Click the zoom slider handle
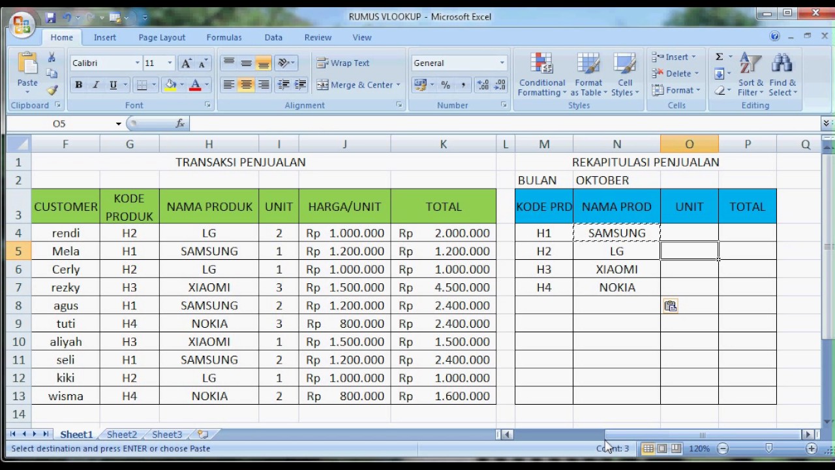The height and width of the screenshot is (470, 835). click(768, 448)
